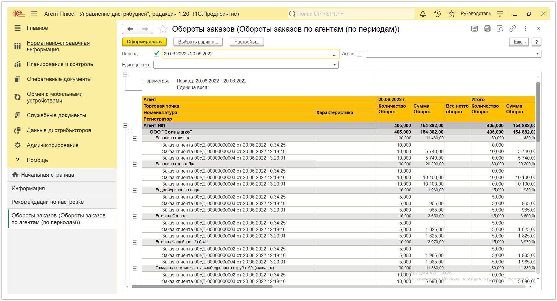Collapse the ООО "Солнышко" group
This screenshot has height=301, width=557.
point(130,132)
